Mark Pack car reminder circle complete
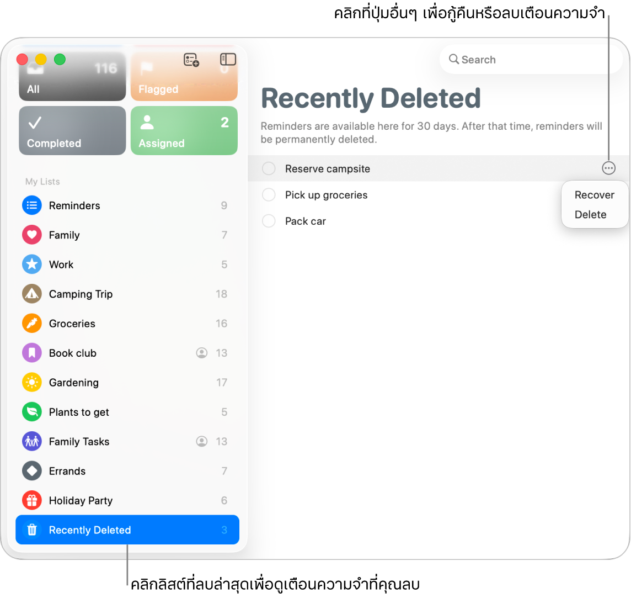 click(x=269, y=221)
